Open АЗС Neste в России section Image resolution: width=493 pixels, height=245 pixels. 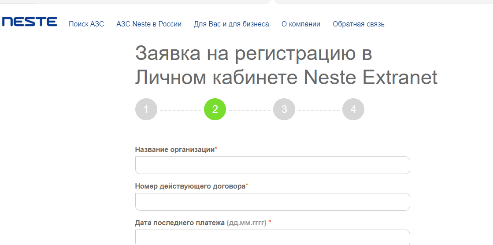pyautogui.click(x=149, y=24)
